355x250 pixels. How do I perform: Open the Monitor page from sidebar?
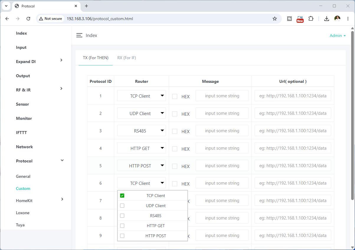(24, 118)
